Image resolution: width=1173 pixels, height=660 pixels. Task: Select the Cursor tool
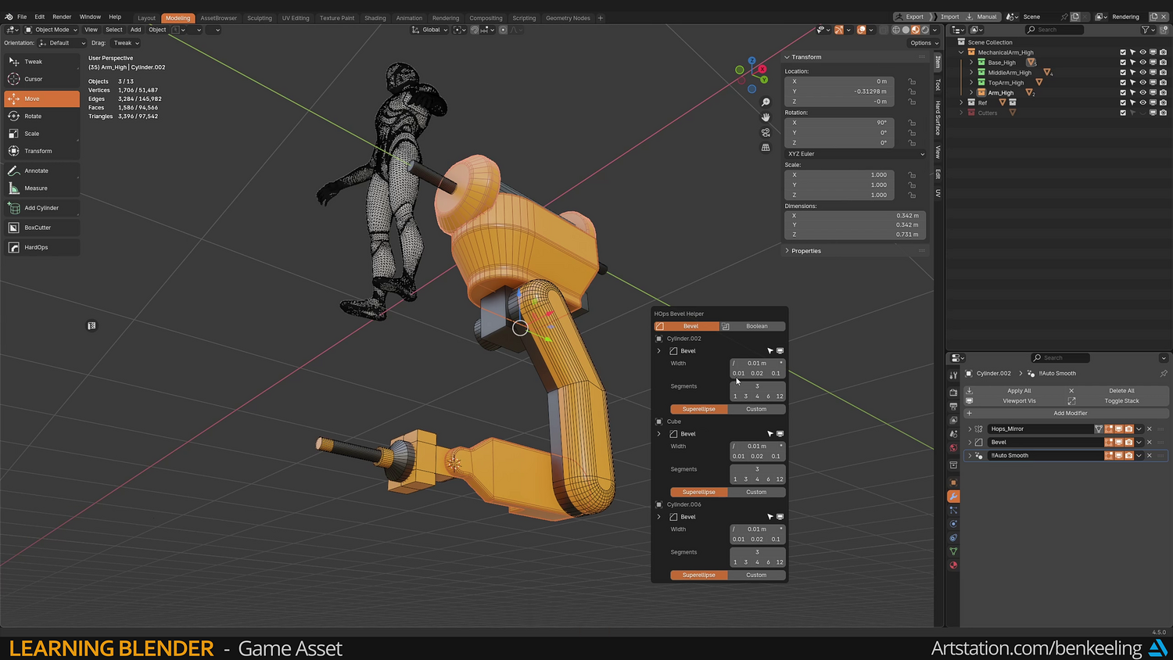coord(41,79)
